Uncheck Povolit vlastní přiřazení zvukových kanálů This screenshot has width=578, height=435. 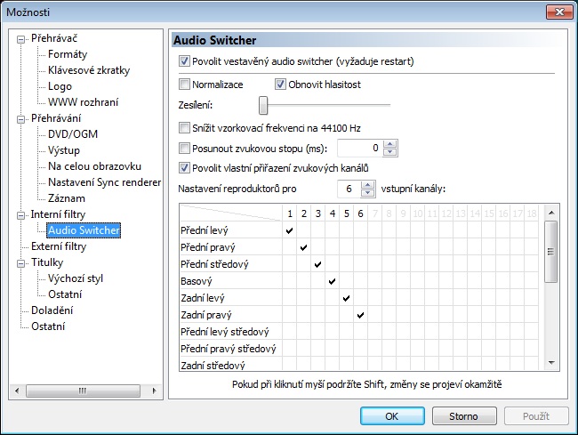(x=184, y=168)
